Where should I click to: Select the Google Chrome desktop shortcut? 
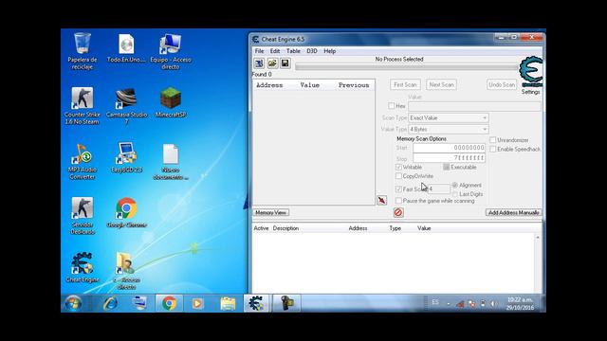coord(126,212)
